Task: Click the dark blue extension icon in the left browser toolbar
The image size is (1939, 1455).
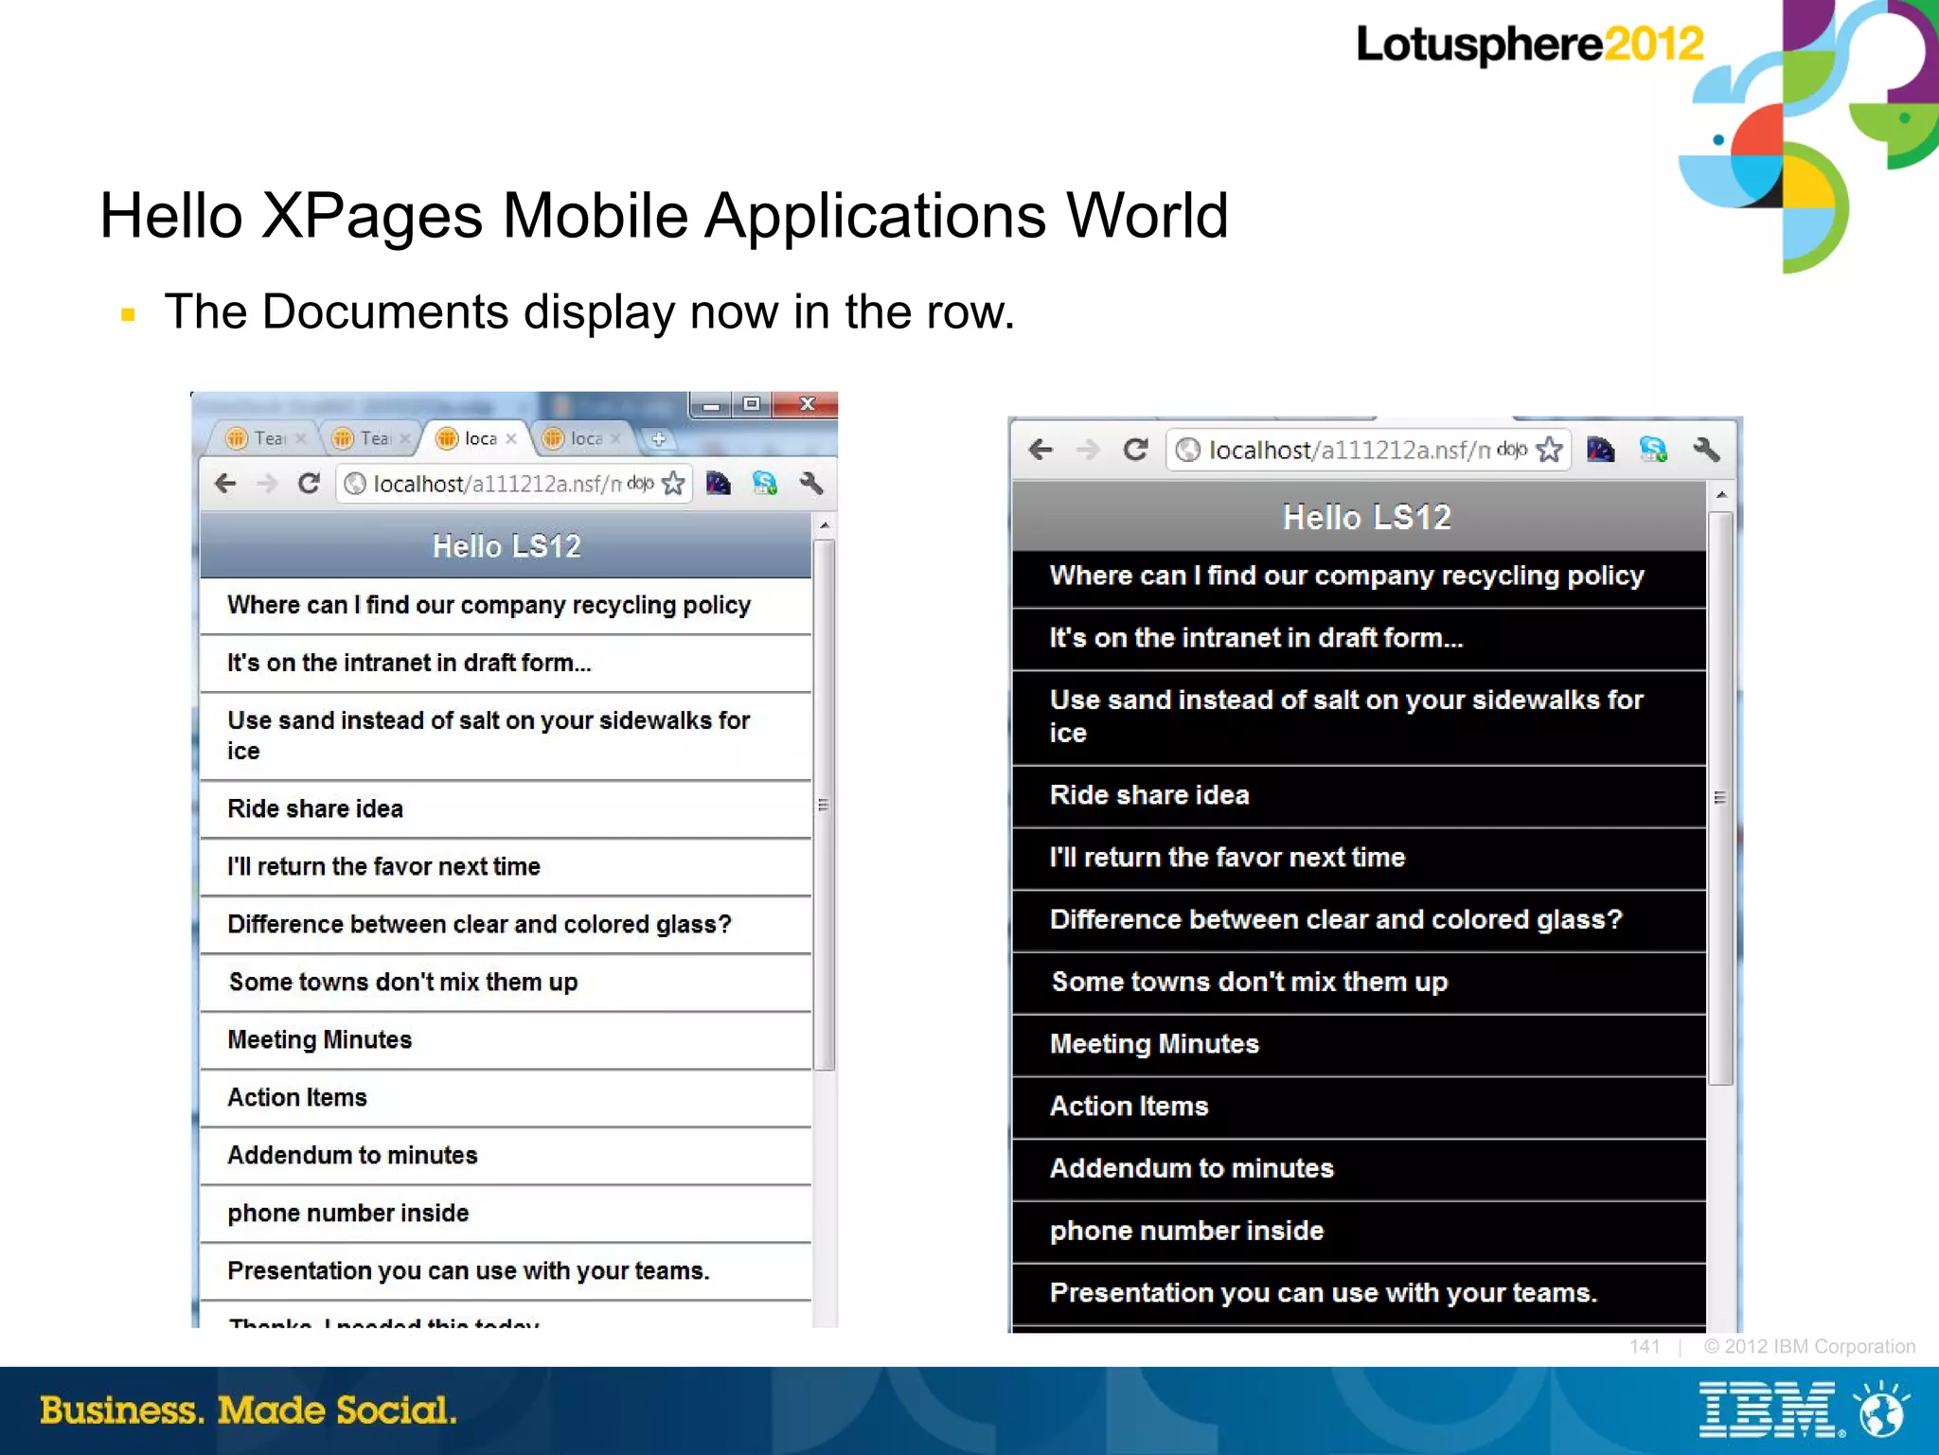Action: (x=719, y=484)
